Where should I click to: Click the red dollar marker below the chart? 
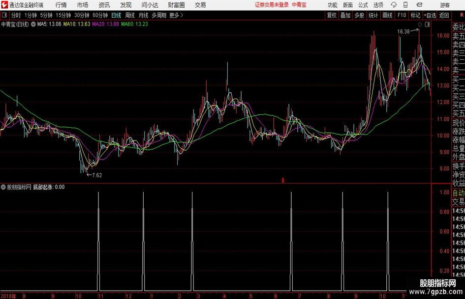point(283,180)
